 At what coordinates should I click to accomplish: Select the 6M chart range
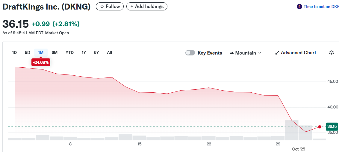pos(55,52)
